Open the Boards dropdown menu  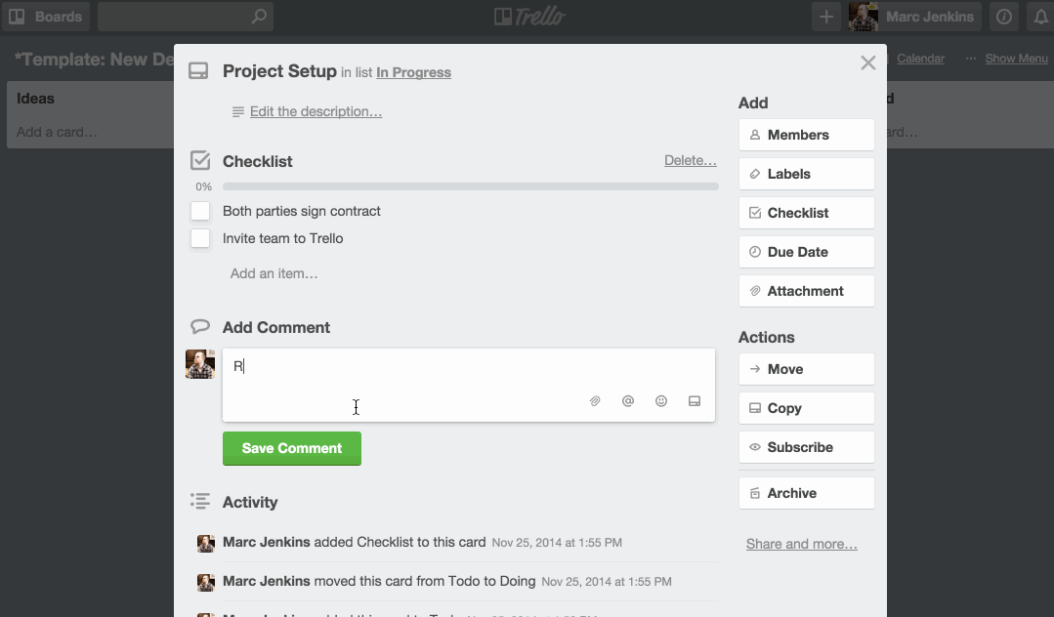pyautogui.click(x=45, y=17)
